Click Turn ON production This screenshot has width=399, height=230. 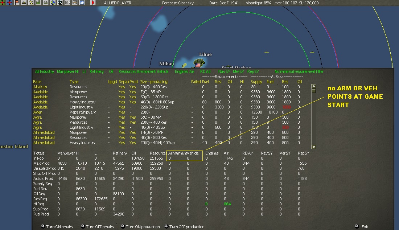(x=143, y=227)
